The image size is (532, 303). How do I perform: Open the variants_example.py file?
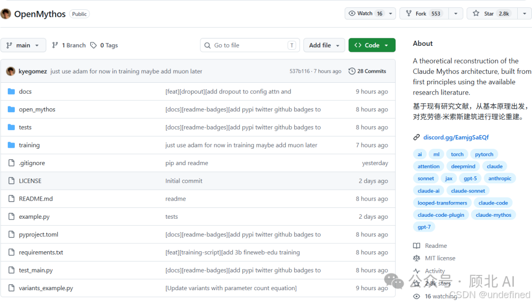point(46,288)
